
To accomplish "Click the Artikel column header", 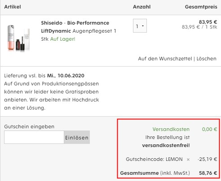I will pyautogui.click(x=13, y=7).
